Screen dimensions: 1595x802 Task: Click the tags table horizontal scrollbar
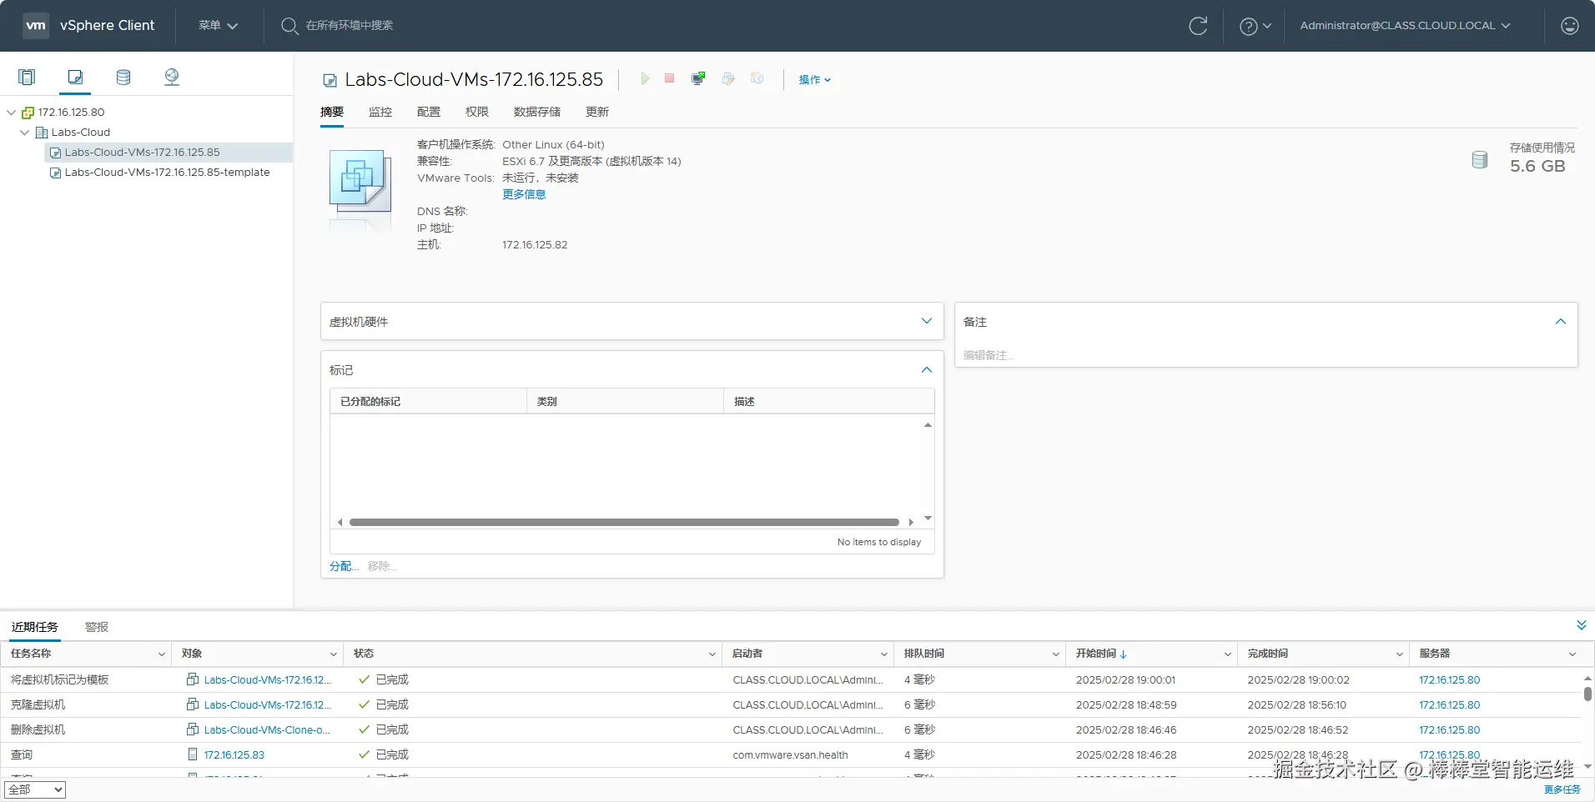(624, 523)
